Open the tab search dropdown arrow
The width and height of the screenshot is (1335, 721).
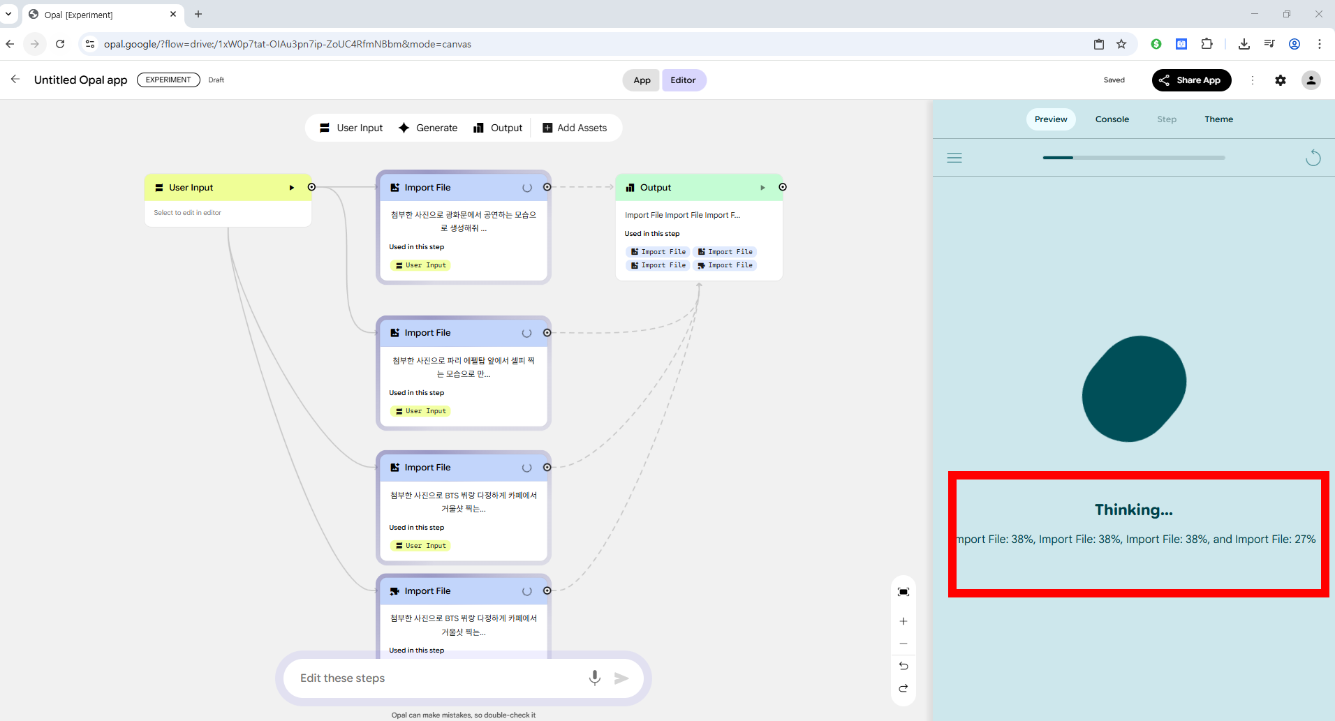click(x=8, y=14)
